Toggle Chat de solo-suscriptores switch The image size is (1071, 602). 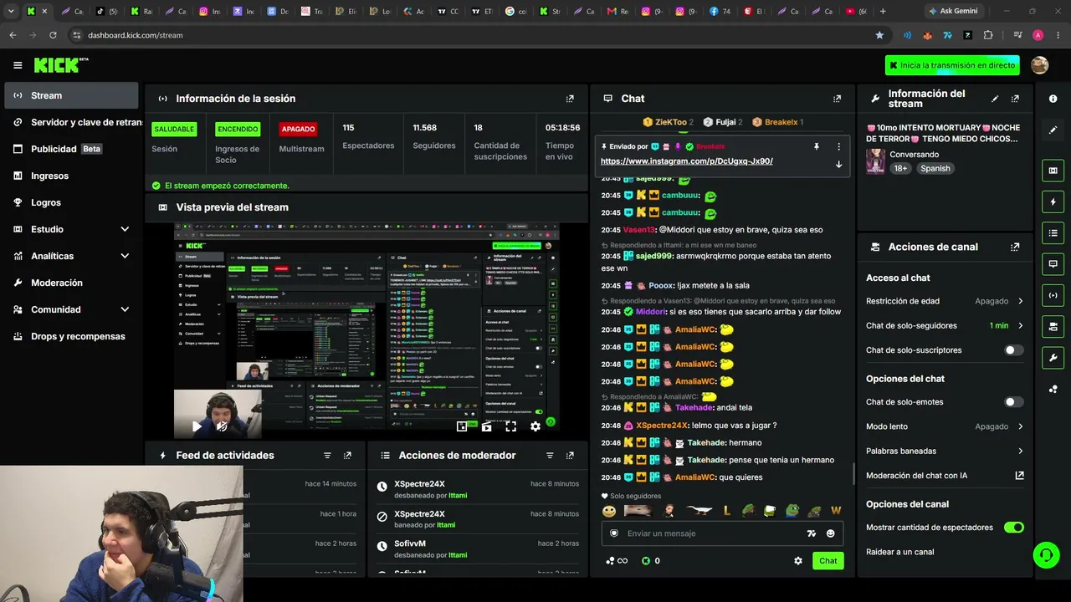[x=1013, y=350]
